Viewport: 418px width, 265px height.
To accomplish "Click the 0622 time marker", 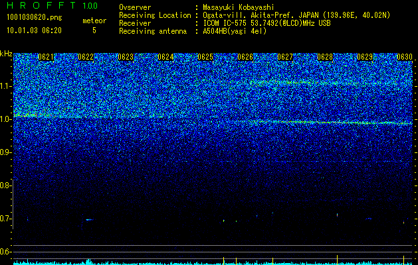I will (86, 57).
